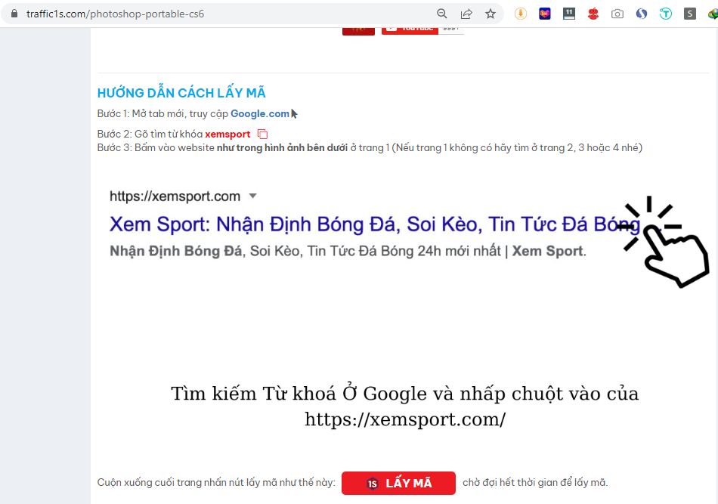Image resolution: width=718 pixels, height=504 pixels.
Task: Click the text 'Bước 3: Bấm vào website'
Action: (x=156, y=148)
